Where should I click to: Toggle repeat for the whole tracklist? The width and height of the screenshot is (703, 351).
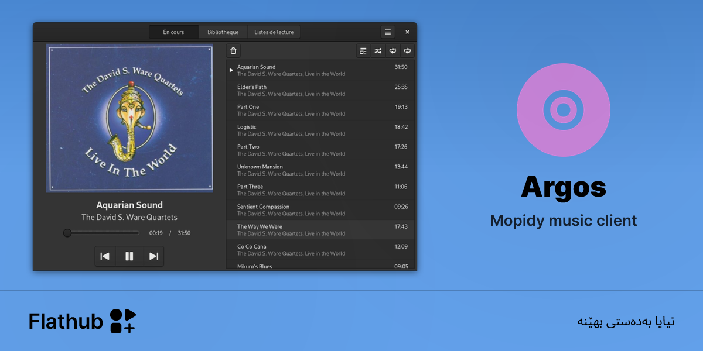click(407, 51)
